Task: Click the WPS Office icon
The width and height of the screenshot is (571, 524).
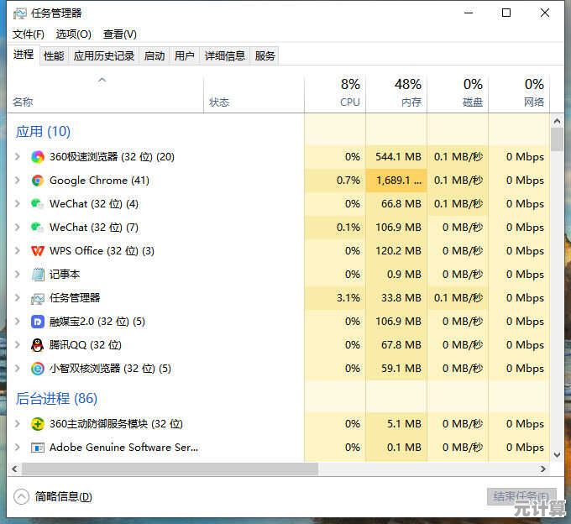Action: pyautogui.click(x=38, y=251)
